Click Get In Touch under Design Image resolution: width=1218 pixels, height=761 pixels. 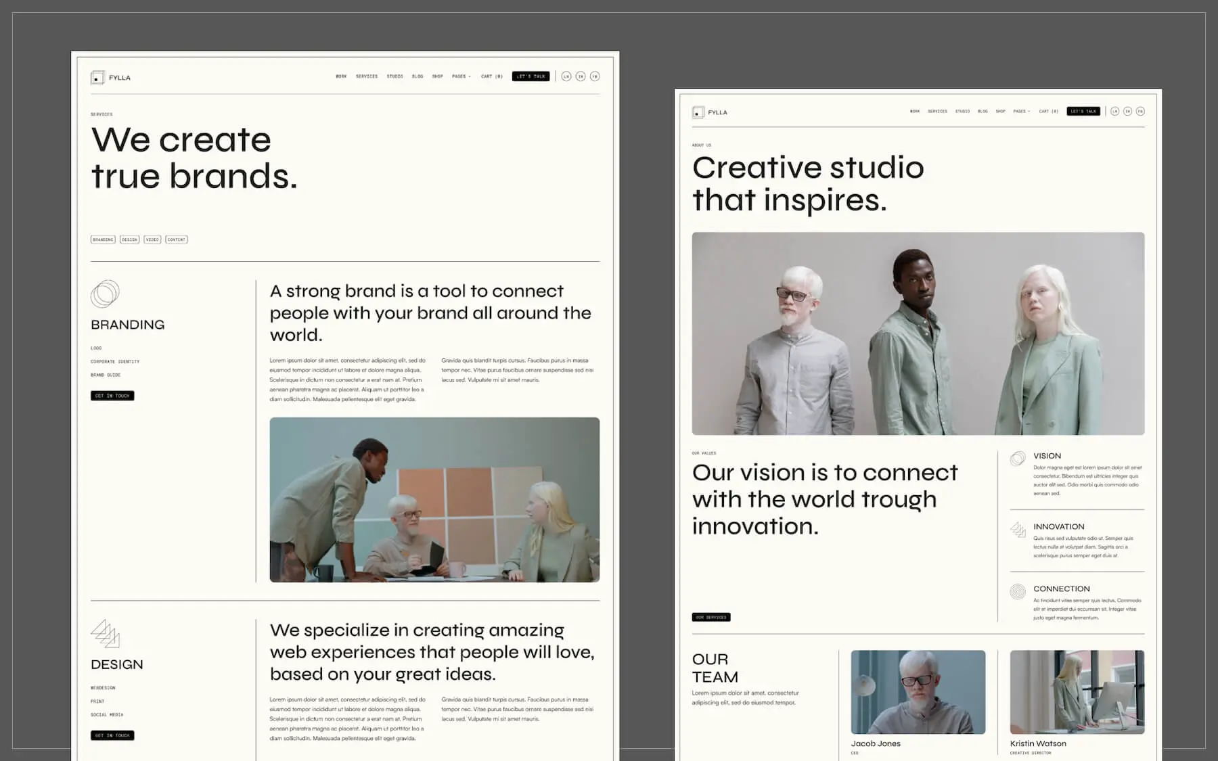tap(112, 735)
